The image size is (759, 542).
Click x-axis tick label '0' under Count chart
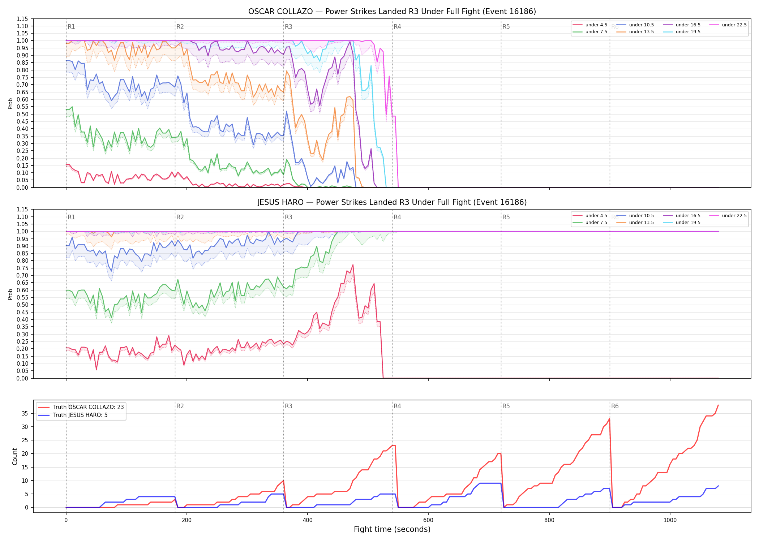[x=66, y=520]
